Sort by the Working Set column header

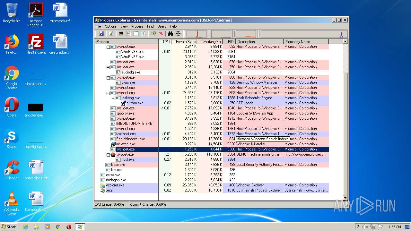tap(210, 41)
